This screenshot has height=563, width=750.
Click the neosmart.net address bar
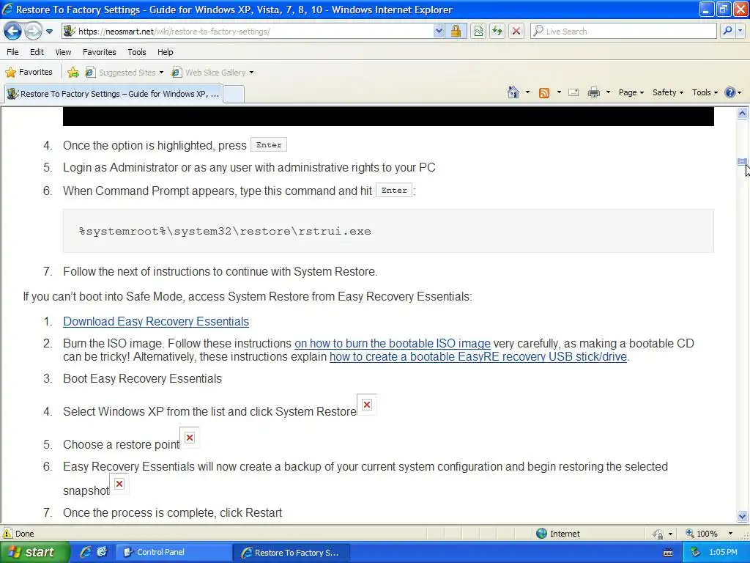[x=248, y=32]
